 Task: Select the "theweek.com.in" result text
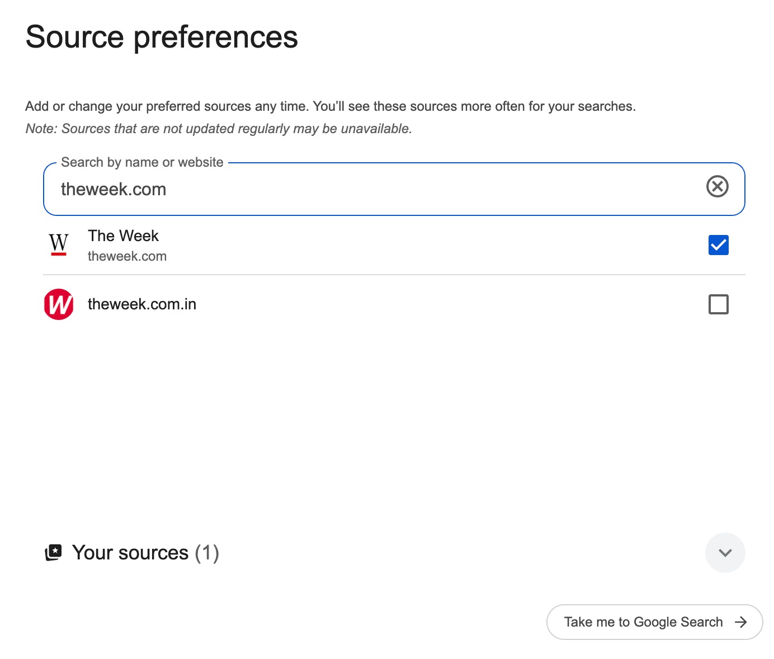click(142, 304)
